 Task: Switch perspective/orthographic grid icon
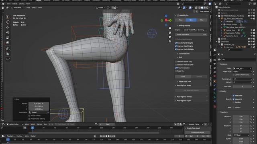click(170, 41)
